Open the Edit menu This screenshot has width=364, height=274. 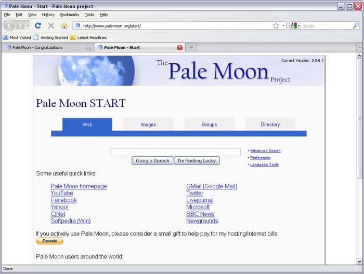pyautogui.click(x=19, y=15)
